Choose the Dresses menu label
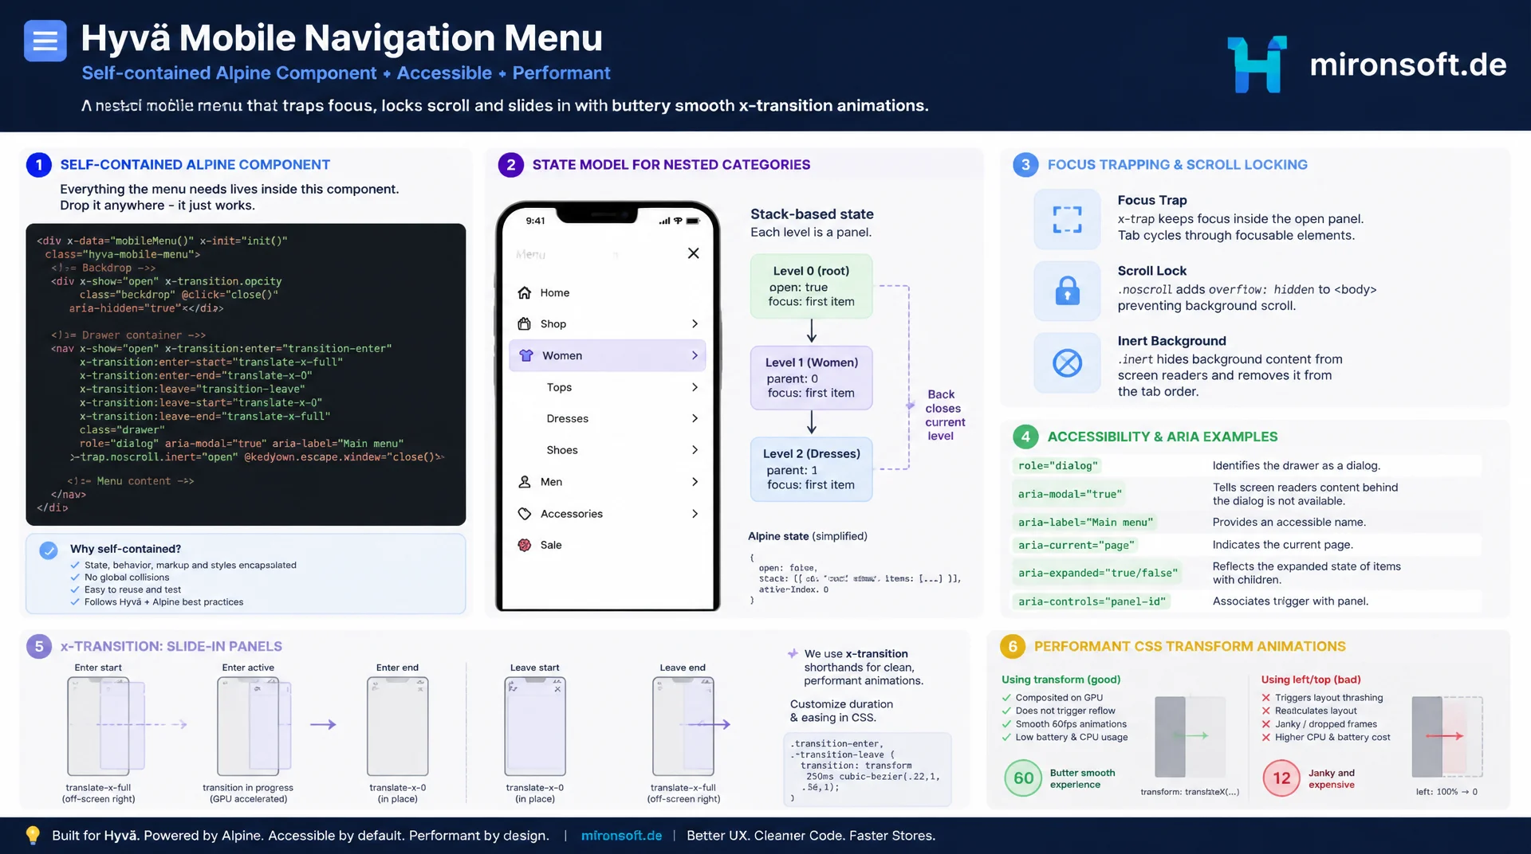 point(568,418)
